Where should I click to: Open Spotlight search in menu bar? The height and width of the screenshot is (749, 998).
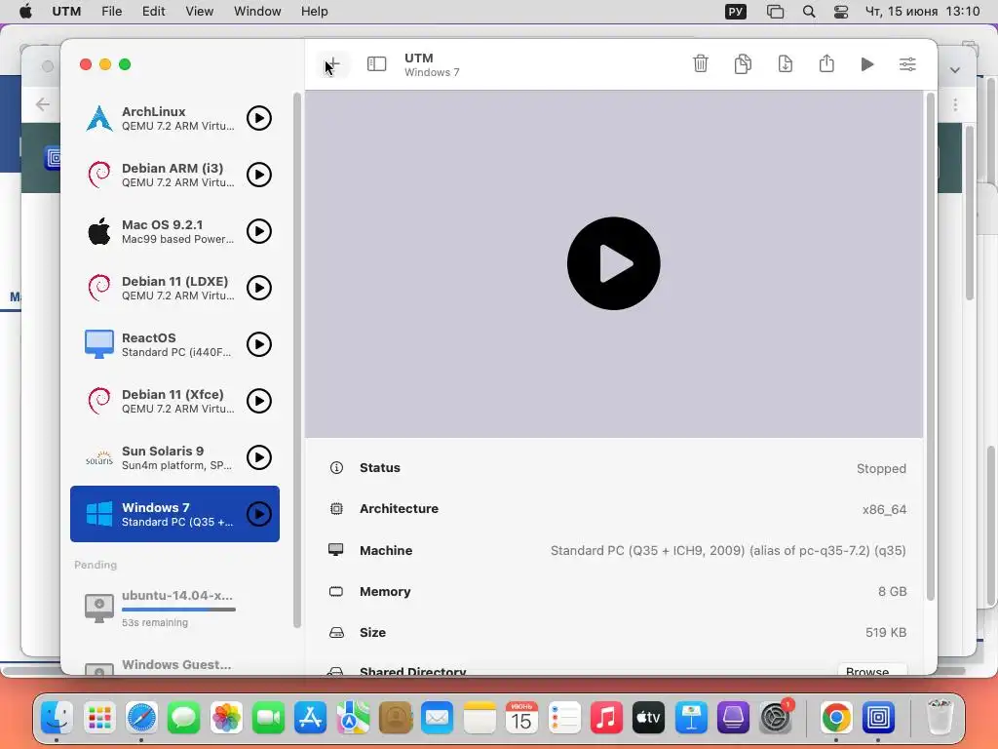[809, 12]
